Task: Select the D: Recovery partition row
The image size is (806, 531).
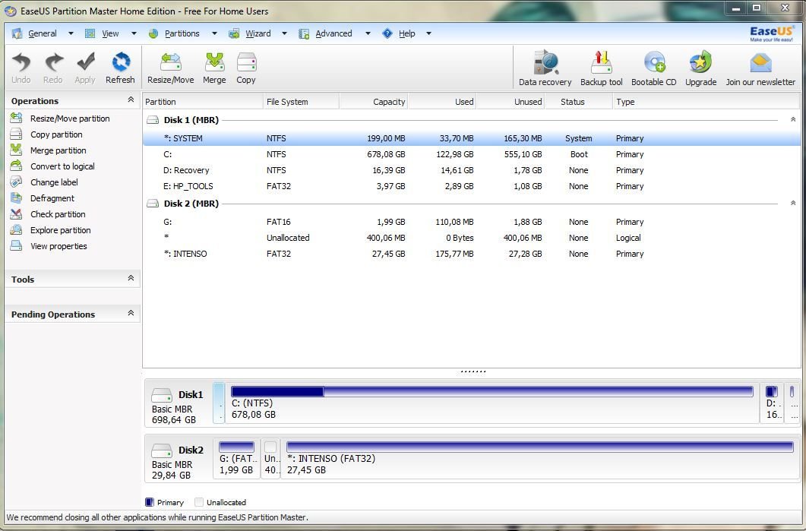Action: pyautogui.click(x=471, y=170)
